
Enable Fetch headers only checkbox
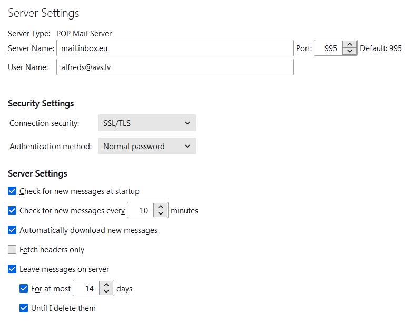point(13,249)
